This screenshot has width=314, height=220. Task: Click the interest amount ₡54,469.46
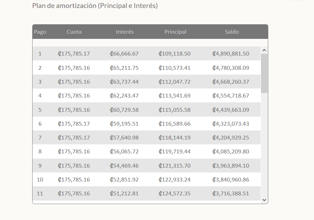click(x=124, y=166)
